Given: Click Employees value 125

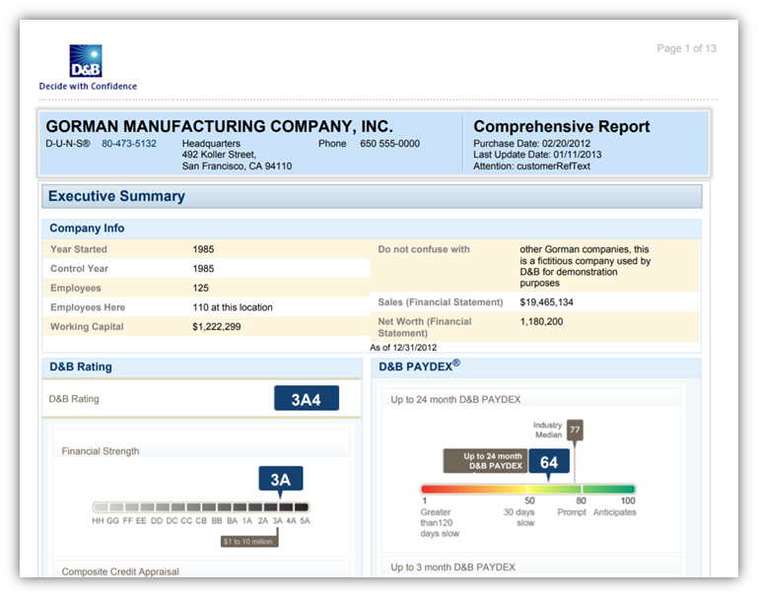Looking at the screenshot, I should point(201,288).
